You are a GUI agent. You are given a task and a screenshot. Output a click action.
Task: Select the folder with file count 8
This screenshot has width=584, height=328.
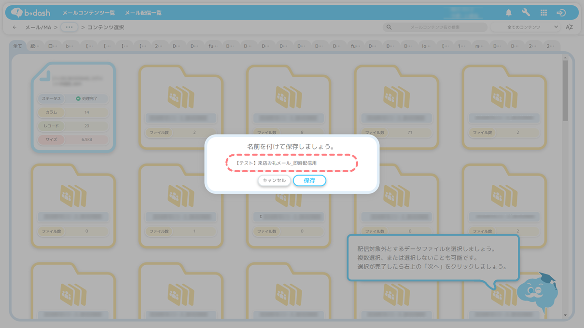289,107
